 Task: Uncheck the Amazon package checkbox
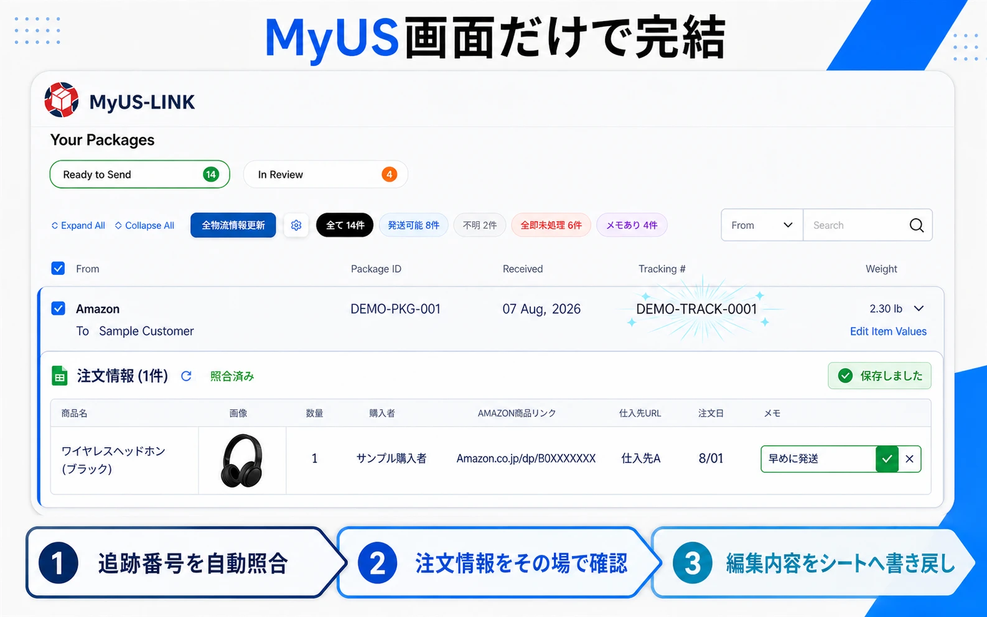click(58, 308)
